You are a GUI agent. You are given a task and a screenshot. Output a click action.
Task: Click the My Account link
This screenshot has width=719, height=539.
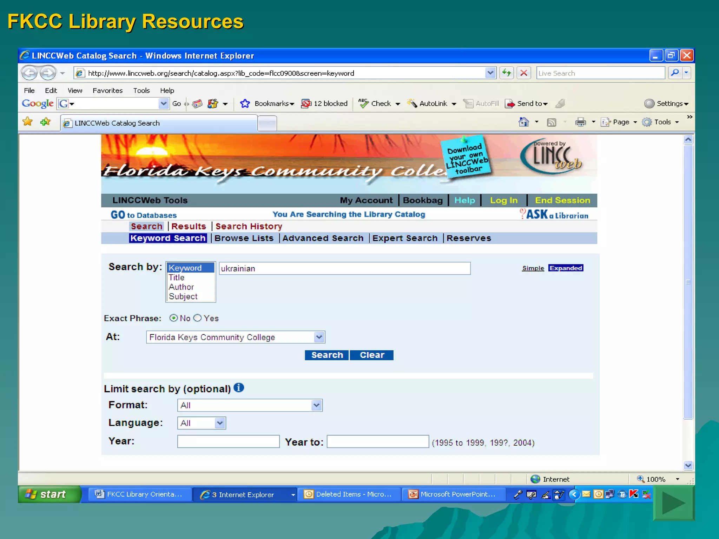click(x=366, y=200)
